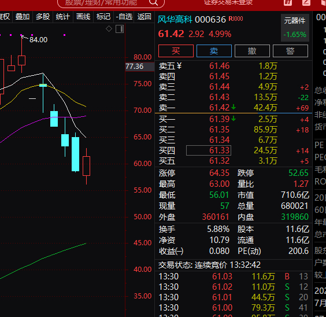326x317 pixels.
Task: Open the 多股 multi-stock view
Action: click(x=43, y=16)
